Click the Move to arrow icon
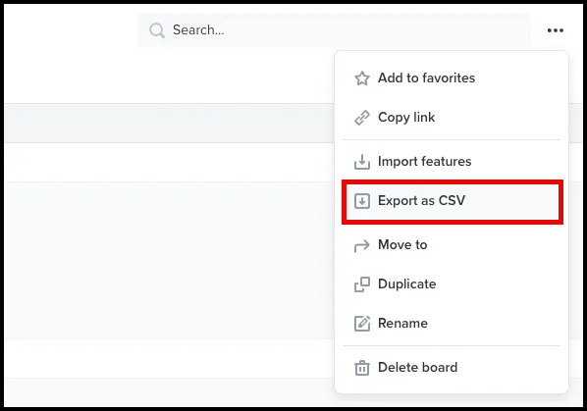The image size is (587, 411). (362, 245)
